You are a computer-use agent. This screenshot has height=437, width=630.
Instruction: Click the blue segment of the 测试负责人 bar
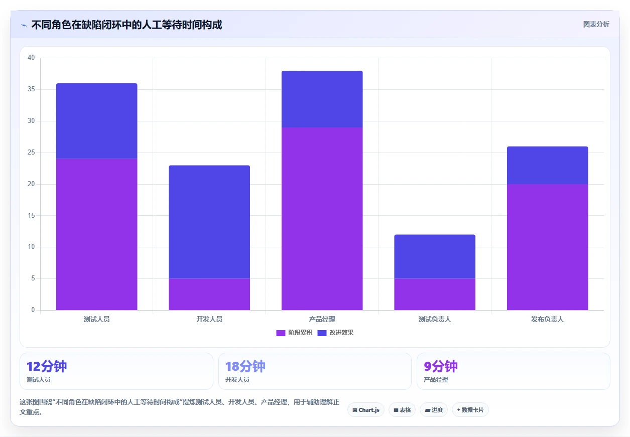[x=435, y=256]
